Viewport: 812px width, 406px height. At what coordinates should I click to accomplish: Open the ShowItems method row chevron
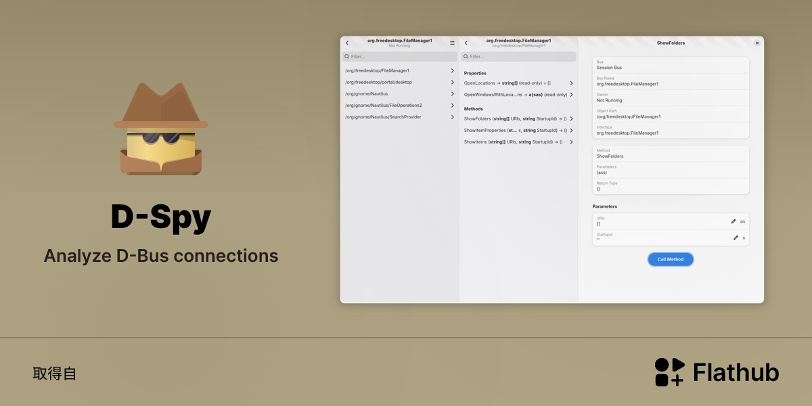pos(571,142)
